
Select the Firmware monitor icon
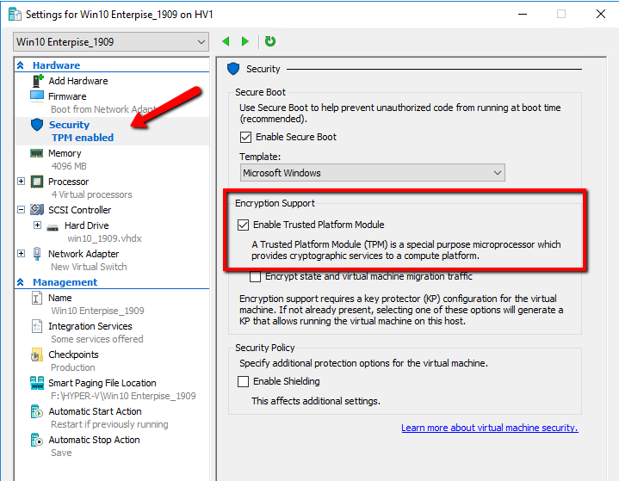click(x=37, y=96)
